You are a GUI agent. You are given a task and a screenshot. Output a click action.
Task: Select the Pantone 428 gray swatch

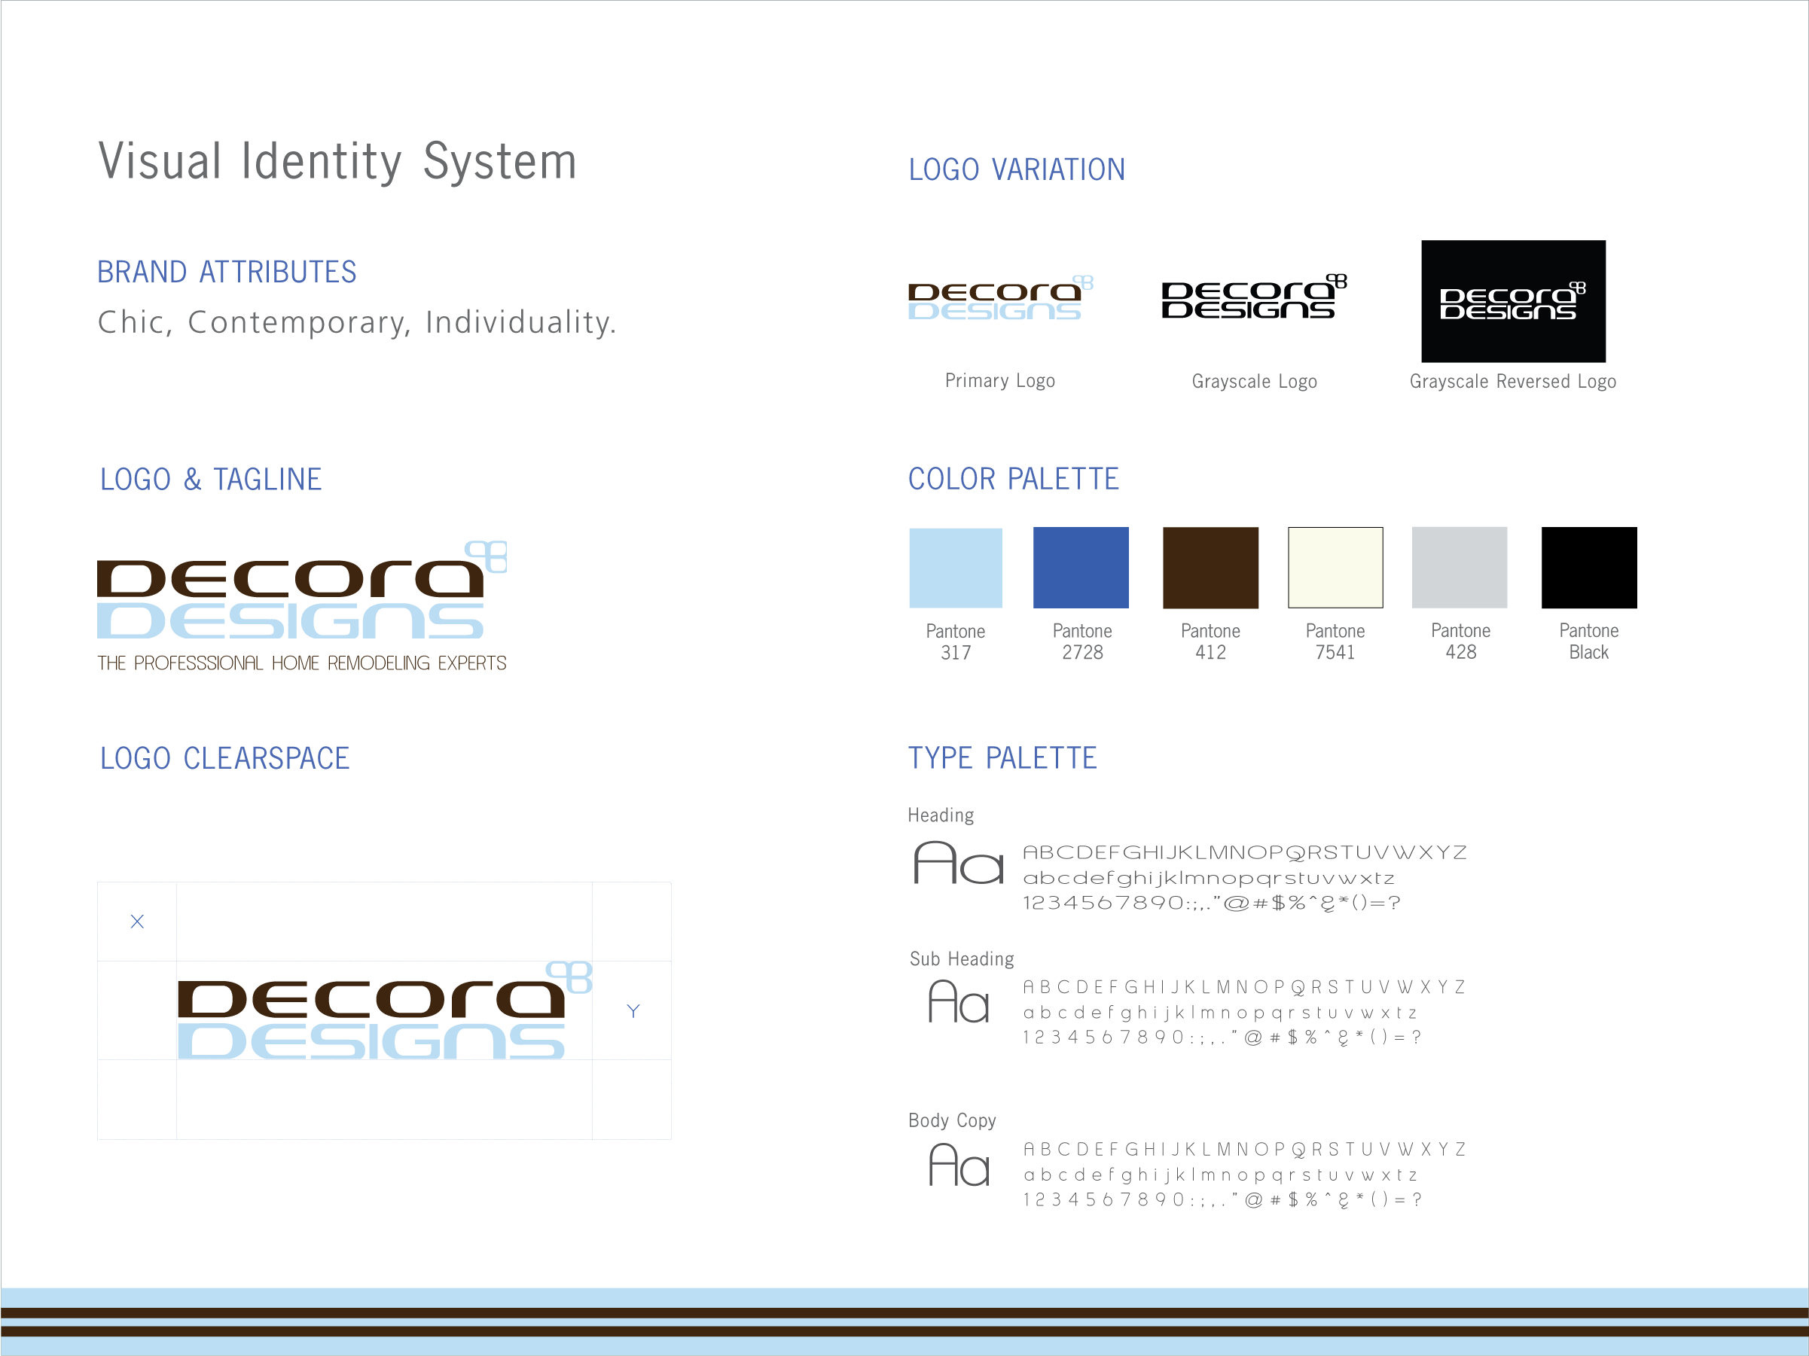1459,568
